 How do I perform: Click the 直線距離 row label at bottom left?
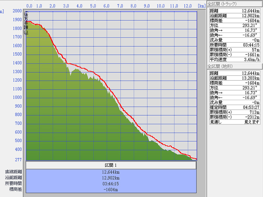click(13, 172)
